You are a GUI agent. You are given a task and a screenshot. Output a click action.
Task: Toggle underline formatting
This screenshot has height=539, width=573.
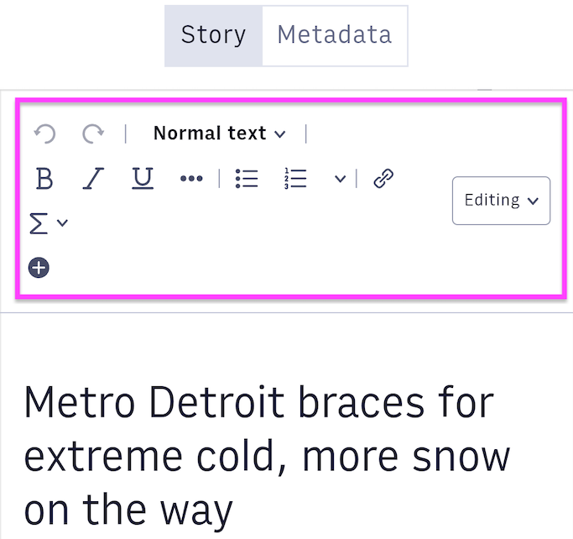pyautogui.click(x=143, y=179)
